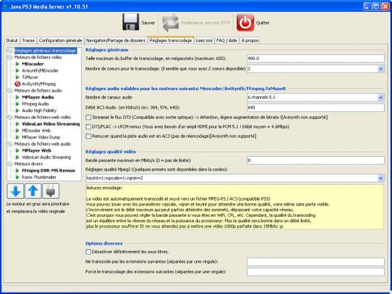392x294 pixels.
Task: Select MEncoder in the engine tree
Action: pos(33,64)
